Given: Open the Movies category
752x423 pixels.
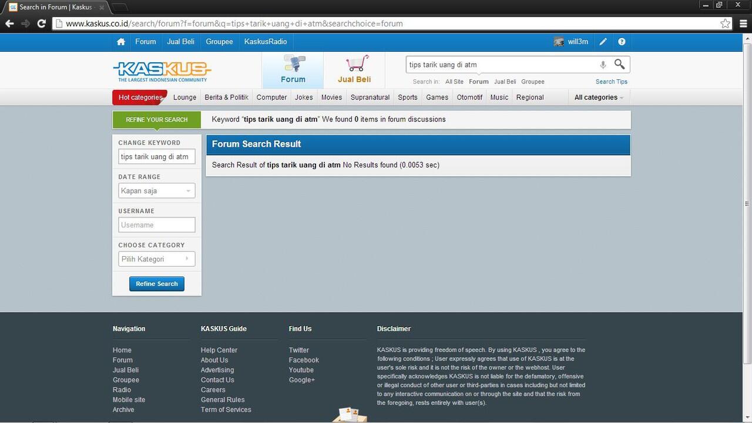Looking at the screenshot, I should click(x=331, y=98).
